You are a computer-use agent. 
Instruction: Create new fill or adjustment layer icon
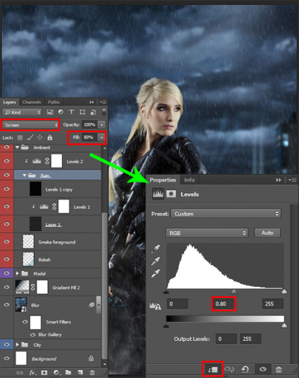tap(57, 372)
